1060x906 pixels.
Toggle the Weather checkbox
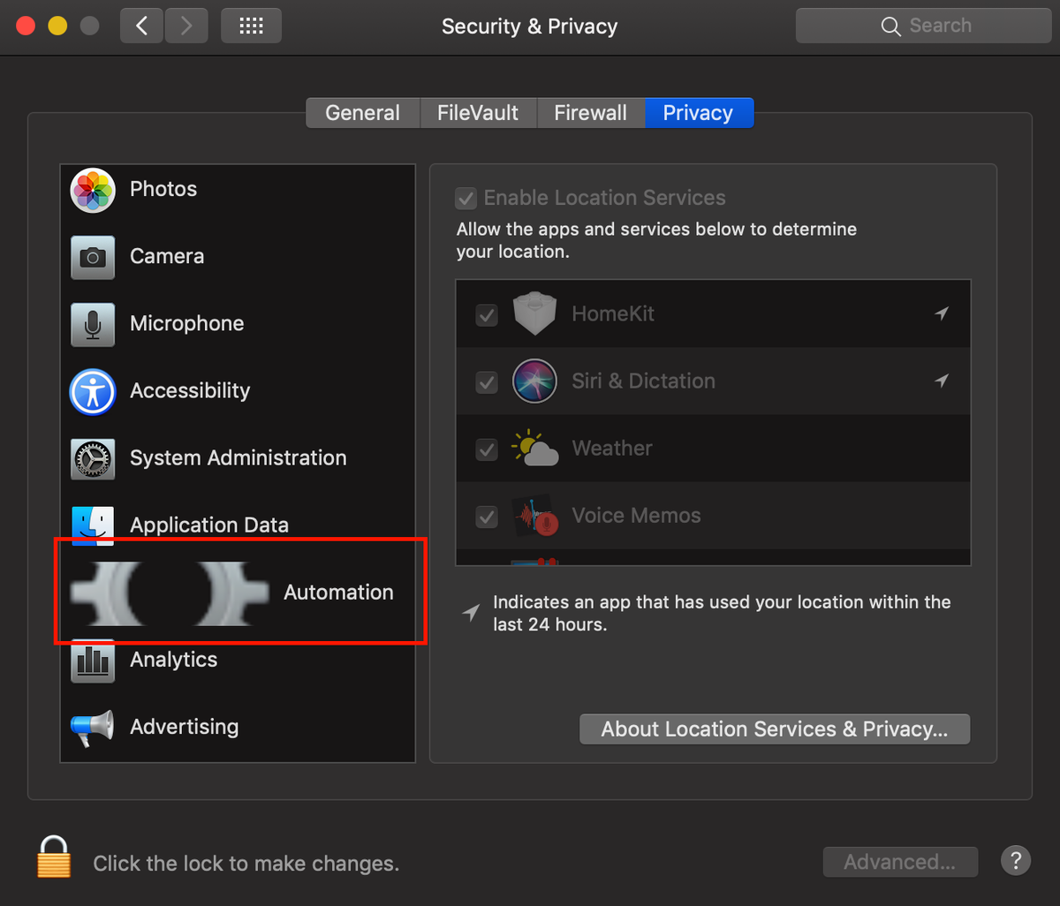click(x=487, y=449)
